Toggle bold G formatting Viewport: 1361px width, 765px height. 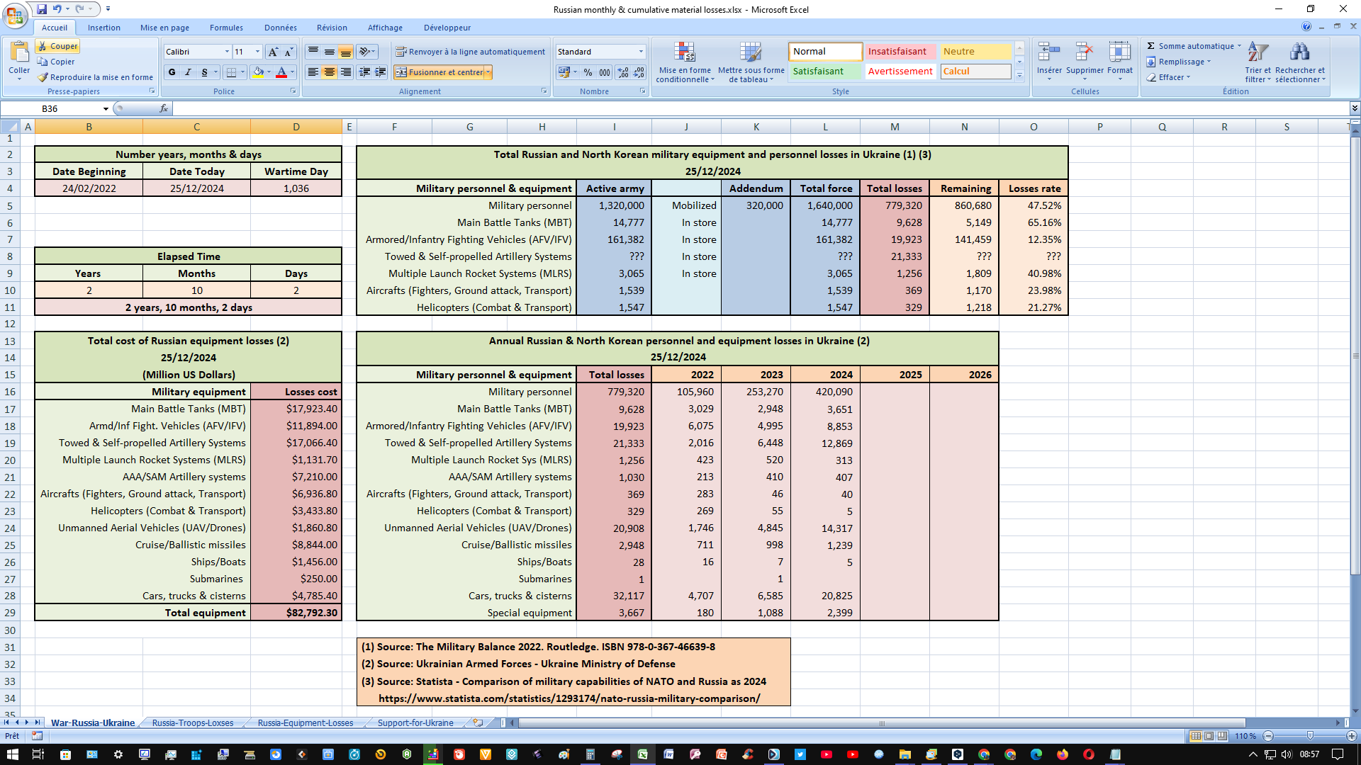(x=172, y=72)
